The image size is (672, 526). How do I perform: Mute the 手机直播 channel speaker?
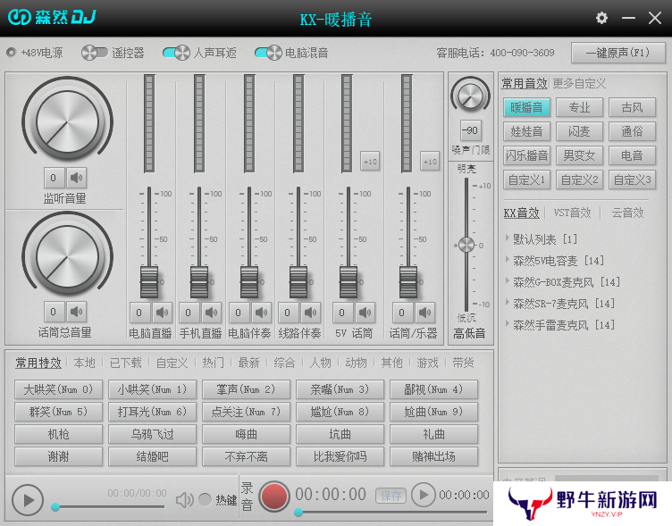coord(211,313)
